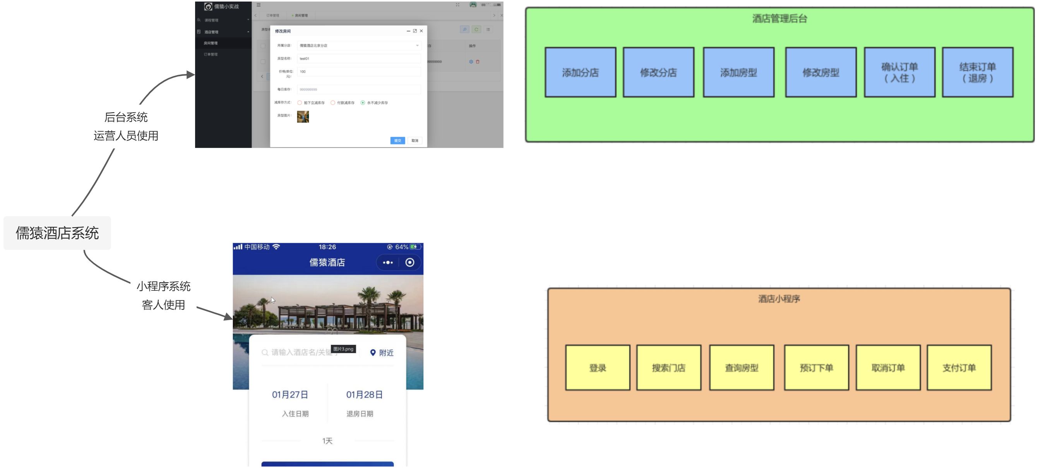Screen dimensions: 1038x468
Task: Click the green refresh icon button
Action: coord(476,29)
